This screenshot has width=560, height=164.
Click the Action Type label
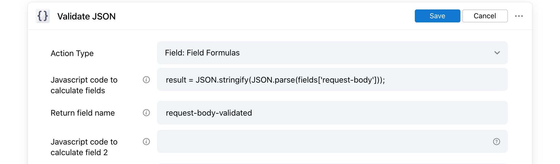[x=72, y=53]
